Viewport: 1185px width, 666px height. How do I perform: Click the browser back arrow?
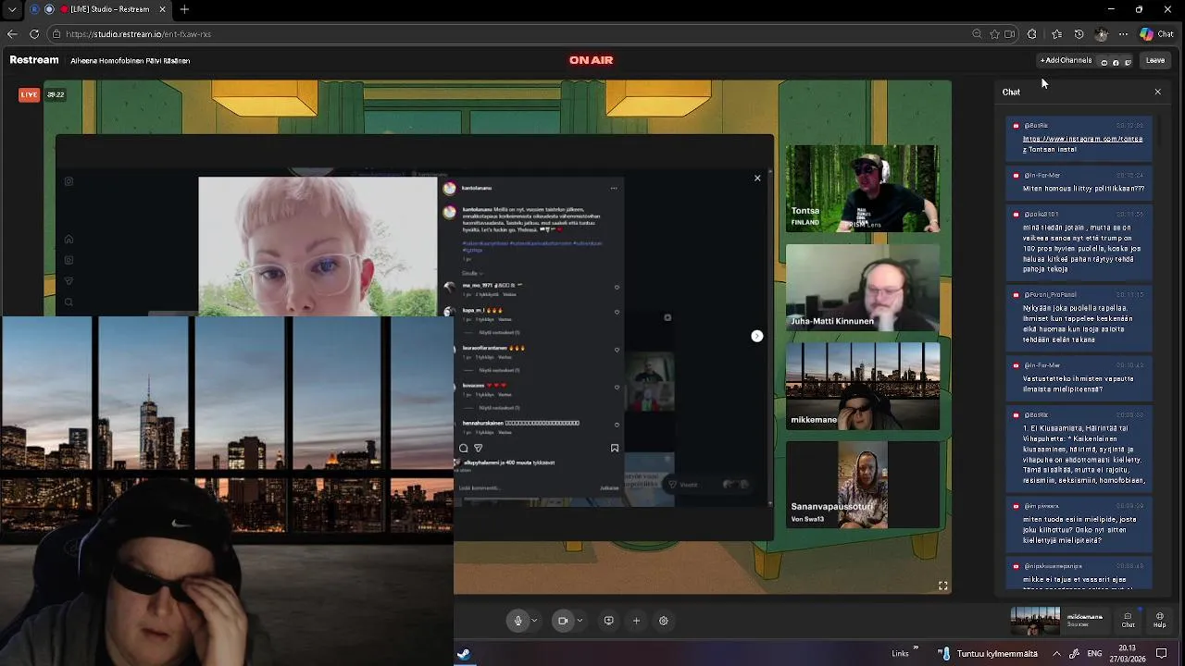(12, 33)
